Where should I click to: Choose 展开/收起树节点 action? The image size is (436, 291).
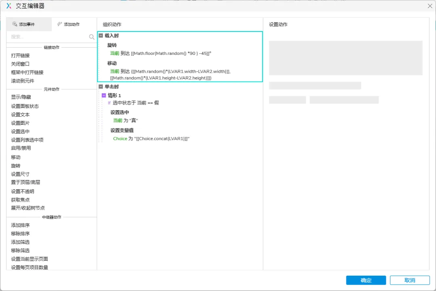click(28, 208)
